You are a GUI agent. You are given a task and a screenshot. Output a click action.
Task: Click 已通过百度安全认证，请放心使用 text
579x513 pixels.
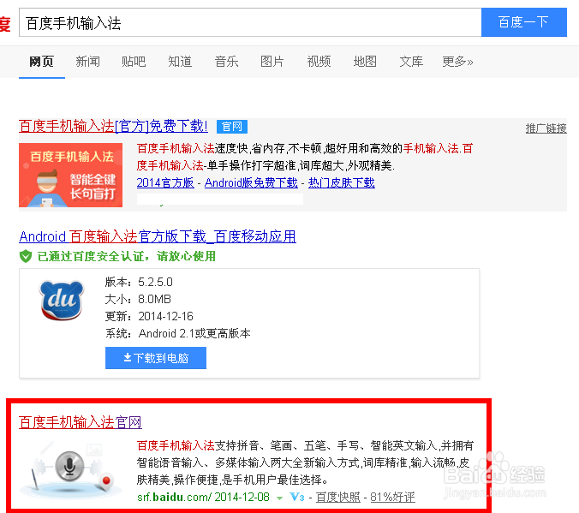127,256
